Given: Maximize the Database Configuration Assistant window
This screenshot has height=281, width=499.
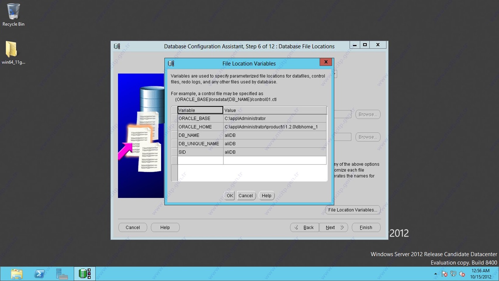Looking at the screenshot, I should click(365, 45).
